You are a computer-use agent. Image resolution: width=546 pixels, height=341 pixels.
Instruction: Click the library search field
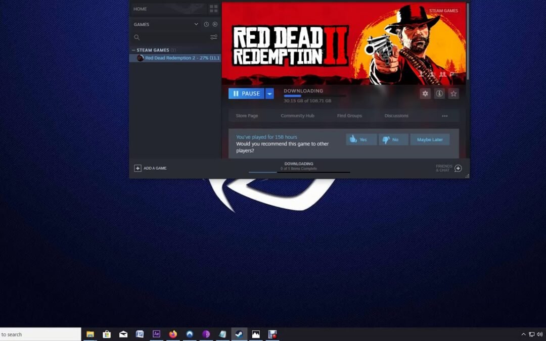pos(171,37)
